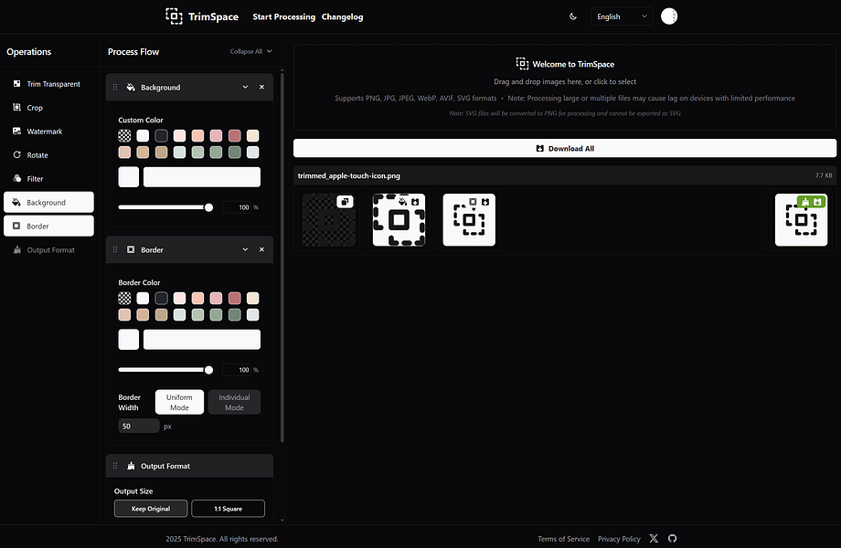
Task: Open the user avatar circle in header
Action: 669,16
